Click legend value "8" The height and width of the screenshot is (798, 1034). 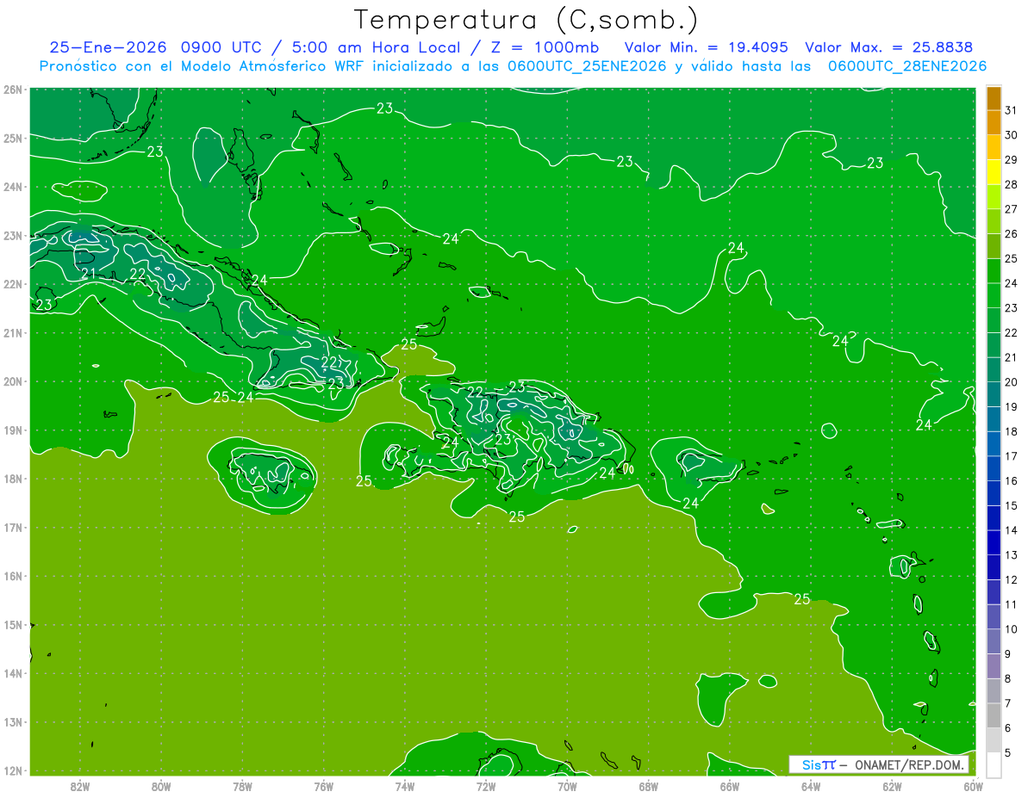1008,678
